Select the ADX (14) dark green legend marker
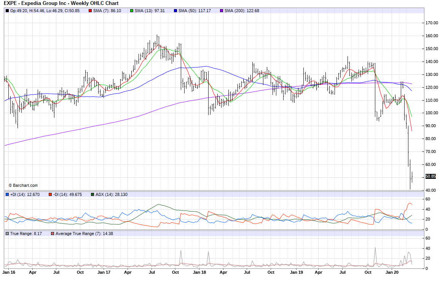This screenshot has width=440, height=284. [92, 194]
